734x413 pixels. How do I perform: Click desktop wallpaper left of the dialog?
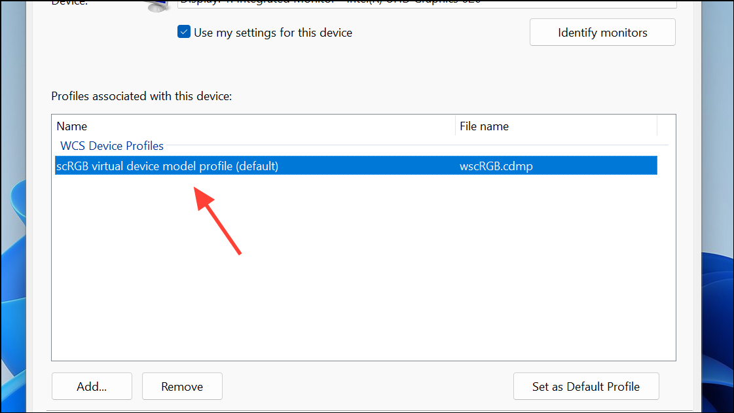coord(14,262)
